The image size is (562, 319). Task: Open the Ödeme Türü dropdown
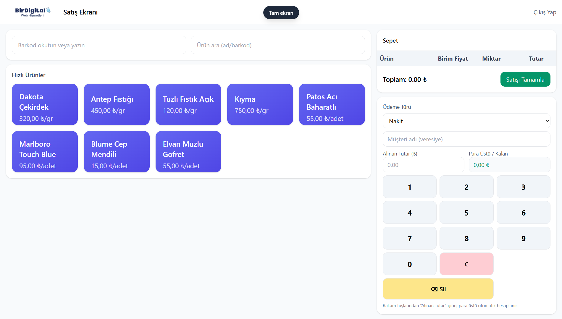coord(466,121)
